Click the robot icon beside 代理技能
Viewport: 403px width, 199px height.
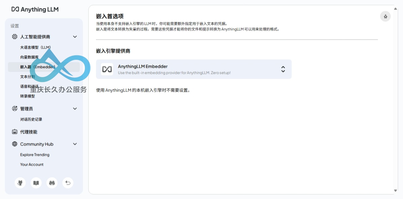tap(14, 132)
